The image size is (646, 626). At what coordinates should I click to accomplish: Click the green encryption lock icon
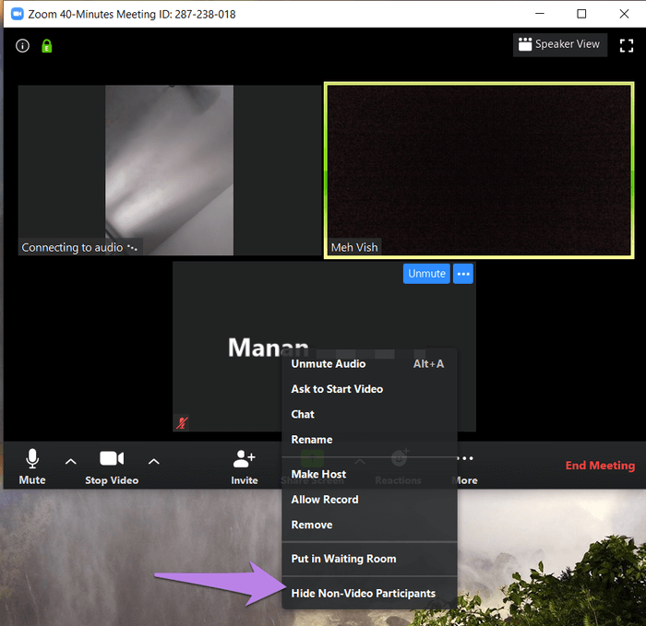46,46
